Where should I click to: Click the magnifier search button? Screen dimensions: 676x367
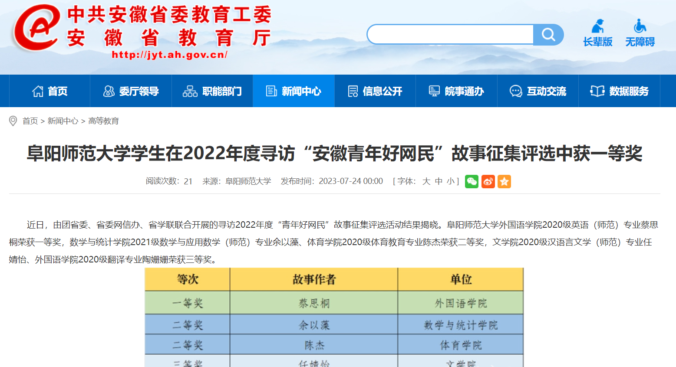(x=548, y=35)
